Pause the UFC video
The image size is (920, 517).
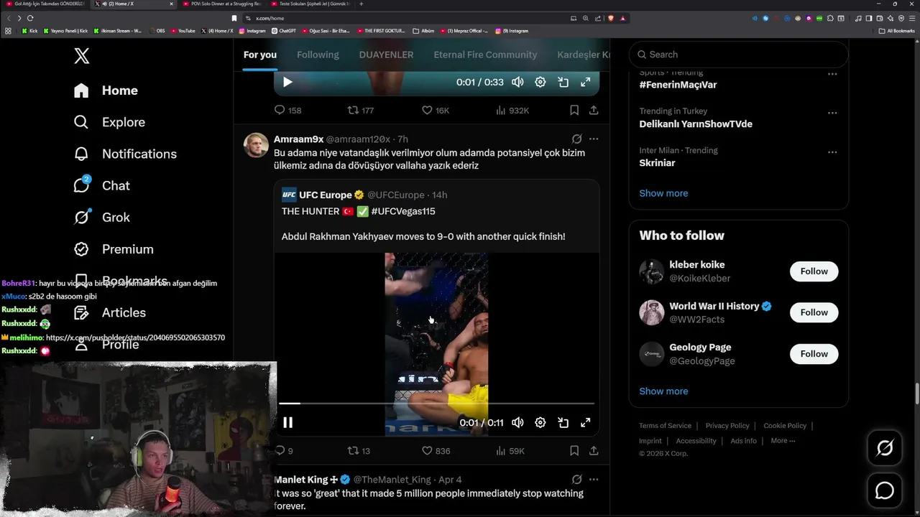coord(287,422)
